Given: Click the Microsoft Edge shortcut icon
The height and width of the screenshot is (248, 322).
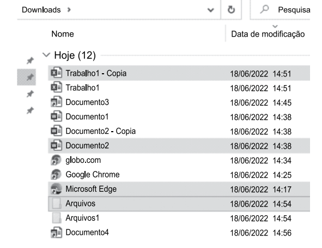Looking at the screenshot, I should pos(56,188).
